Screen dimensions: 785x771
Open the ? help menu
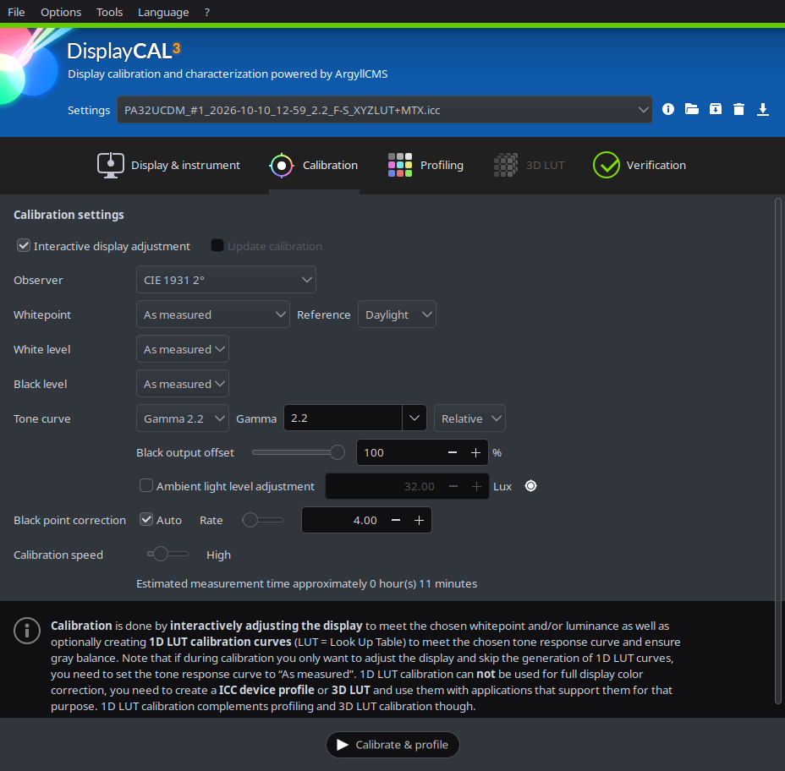206,12
